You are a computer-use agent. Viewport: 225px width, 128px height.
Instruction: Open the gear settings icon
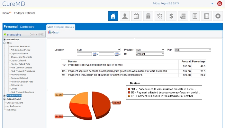tap(218, 16)
